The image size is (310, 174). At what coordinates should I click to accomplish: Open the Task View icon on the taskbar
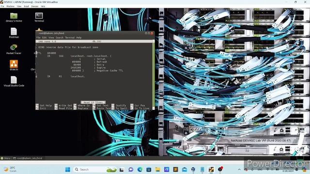(122, 170)
